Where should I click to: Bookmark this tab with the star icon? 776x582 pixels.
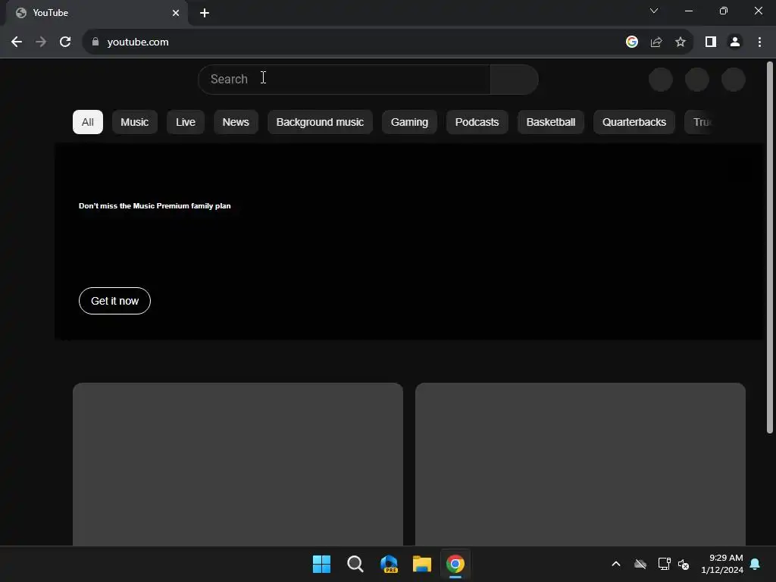point(681,42)
